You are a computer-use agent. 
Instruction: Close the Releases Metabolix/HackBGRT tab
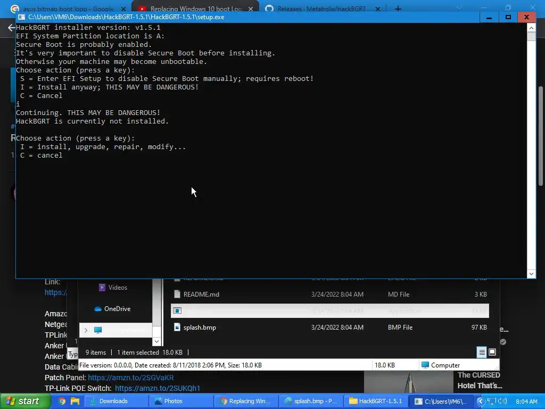[378, 9]
